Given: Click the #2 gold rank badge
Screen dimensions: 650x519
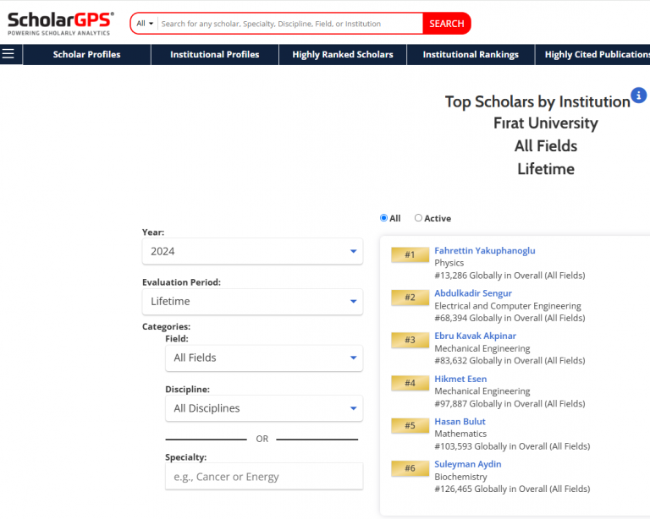Looking at the screenshot, I should (410, 298).
